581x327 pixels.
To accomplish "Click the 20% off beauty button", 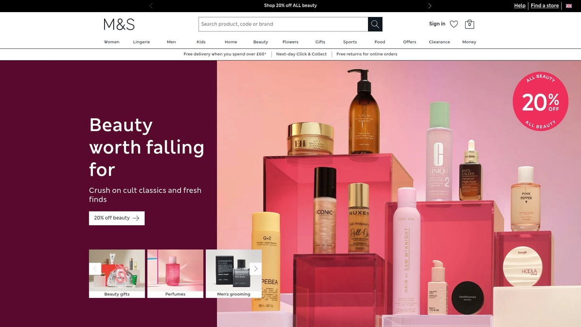I will coord(117,218).
